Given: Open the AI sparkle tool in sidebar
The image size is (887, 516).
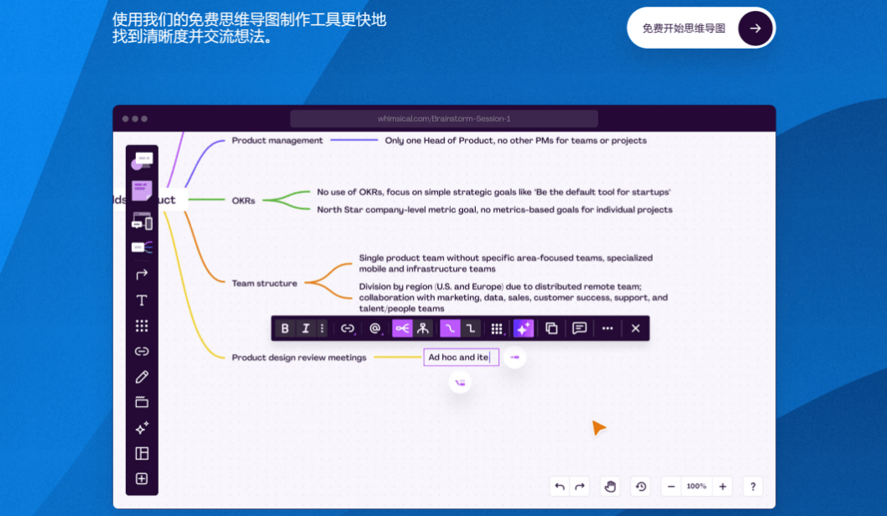Looking at the screenshot, I should 142,428.
